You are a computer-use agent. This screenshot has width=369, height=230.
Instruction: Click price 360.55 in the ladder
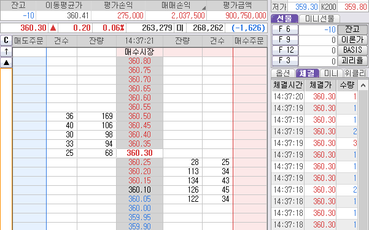139,107
